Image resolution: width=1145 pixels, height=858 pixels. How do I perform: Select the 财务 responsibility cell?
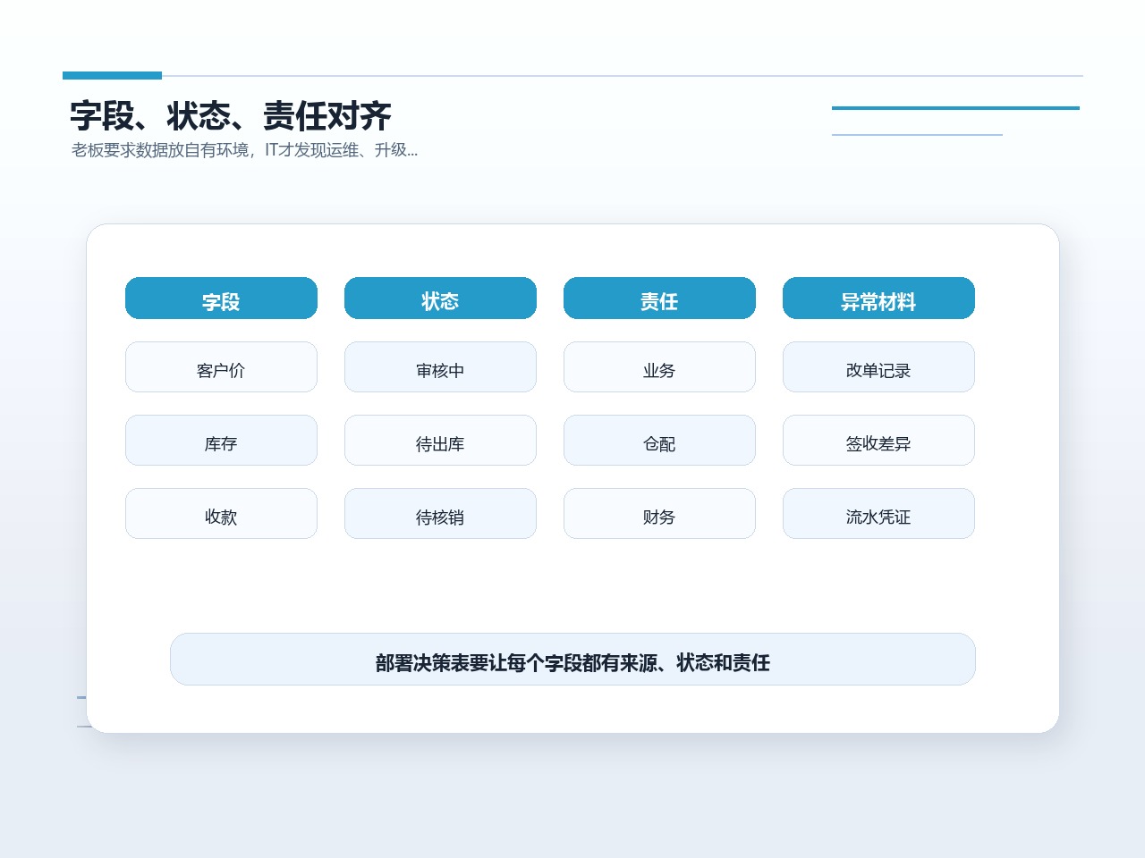point(659,514)
